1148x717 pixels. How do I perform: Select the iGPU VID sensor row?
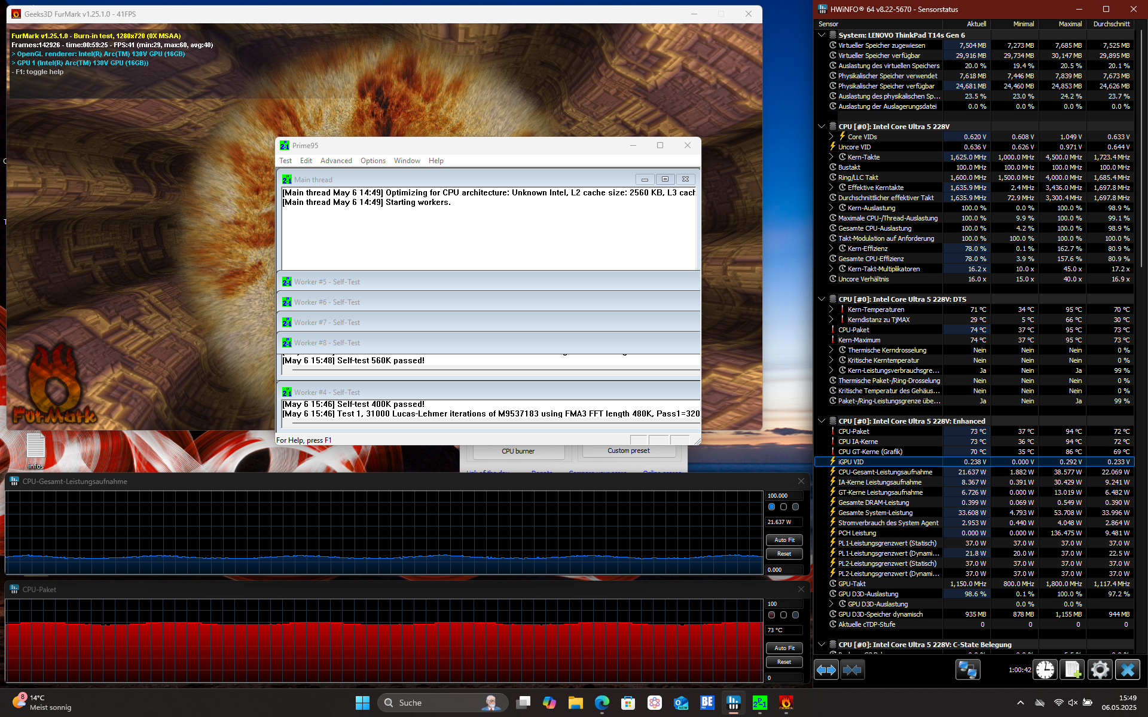(x=974, y=462)
